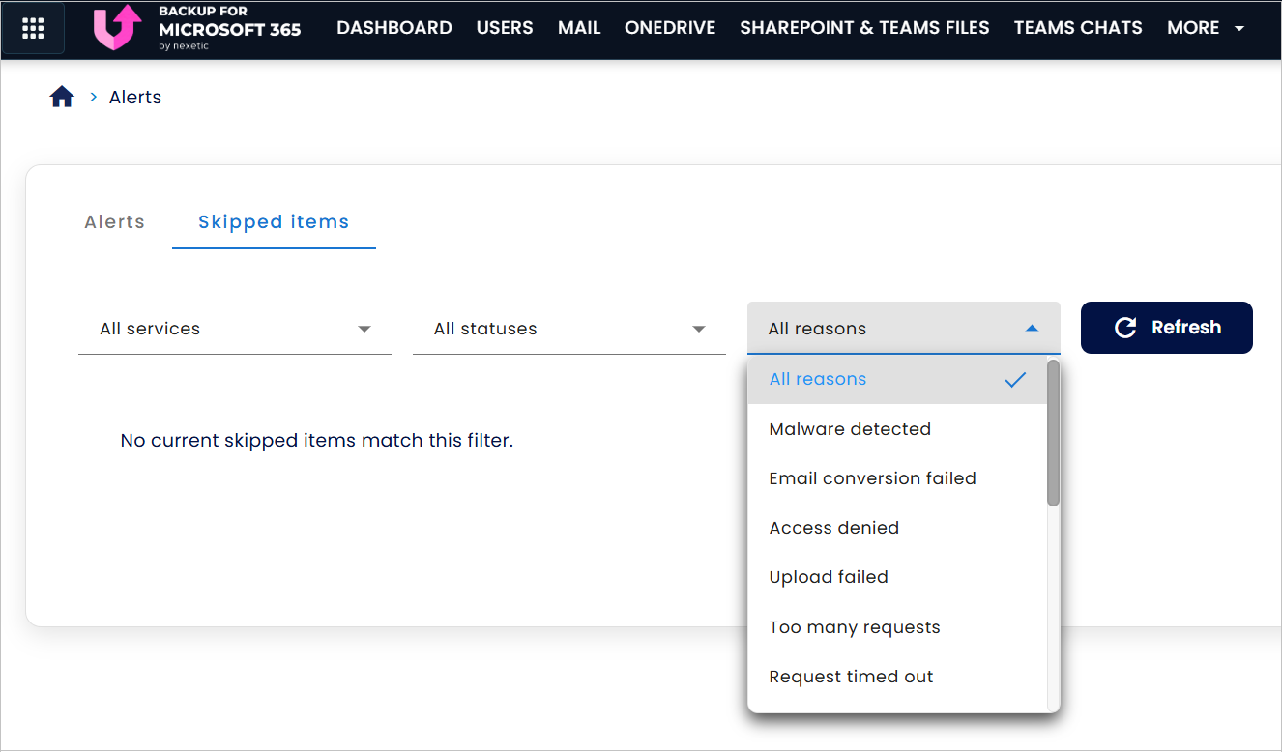The image size is (1282, 752).
Task: Click the reasons list scrollbar thumb
Action: click(x=1054, y=432)
